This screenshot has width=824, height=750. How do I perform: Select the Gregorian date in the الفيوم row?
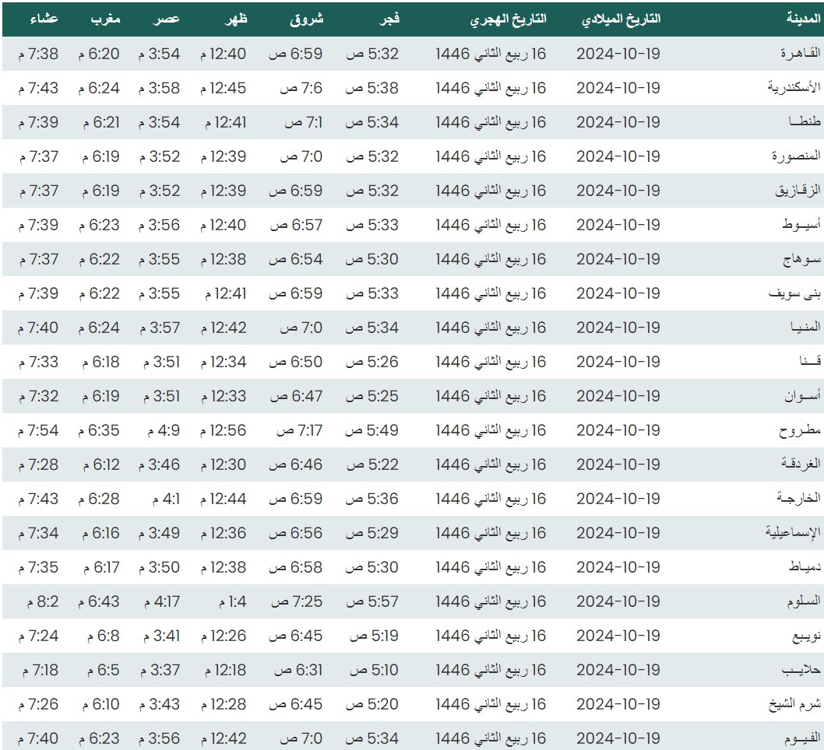pos(618,738)
